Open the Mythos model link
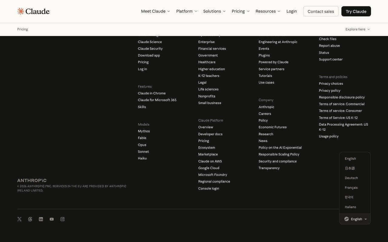The width and height of the screenshot is (388, 242). pos(144,131)
